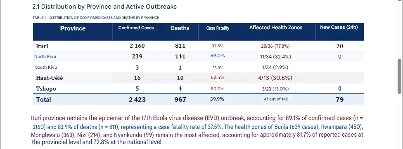Click the Ituri province row label
The height and width of the screenshot is (149, 403).
(42, 46)
